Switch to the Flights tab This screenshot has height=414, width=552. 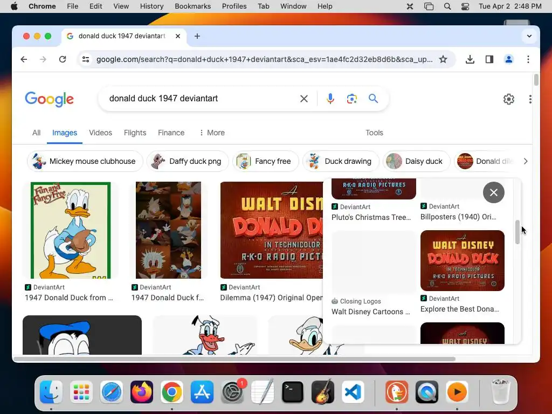(x=135, y=133)
